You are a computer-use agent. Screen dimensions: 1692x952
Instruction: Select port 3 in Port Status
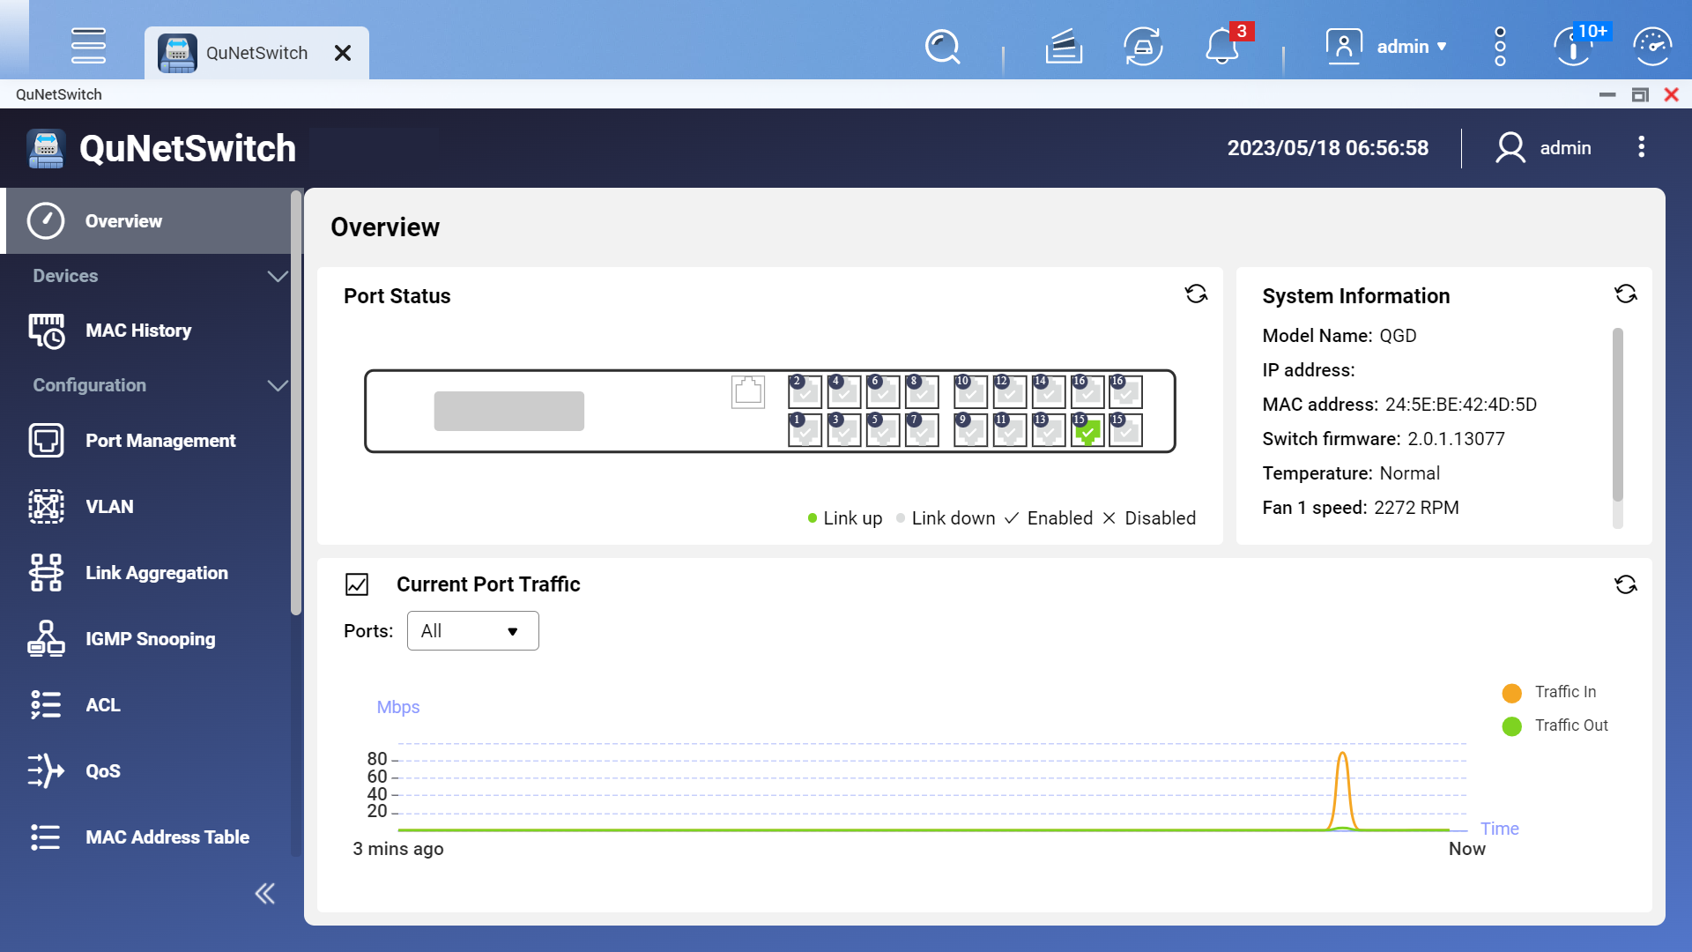click(843, 430)
